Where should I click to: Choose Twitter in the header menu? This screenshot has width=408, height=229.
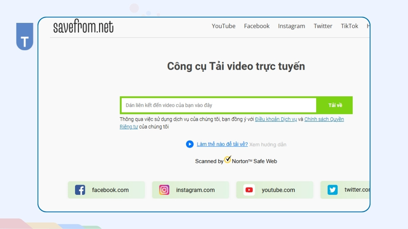tap(323, 26)
